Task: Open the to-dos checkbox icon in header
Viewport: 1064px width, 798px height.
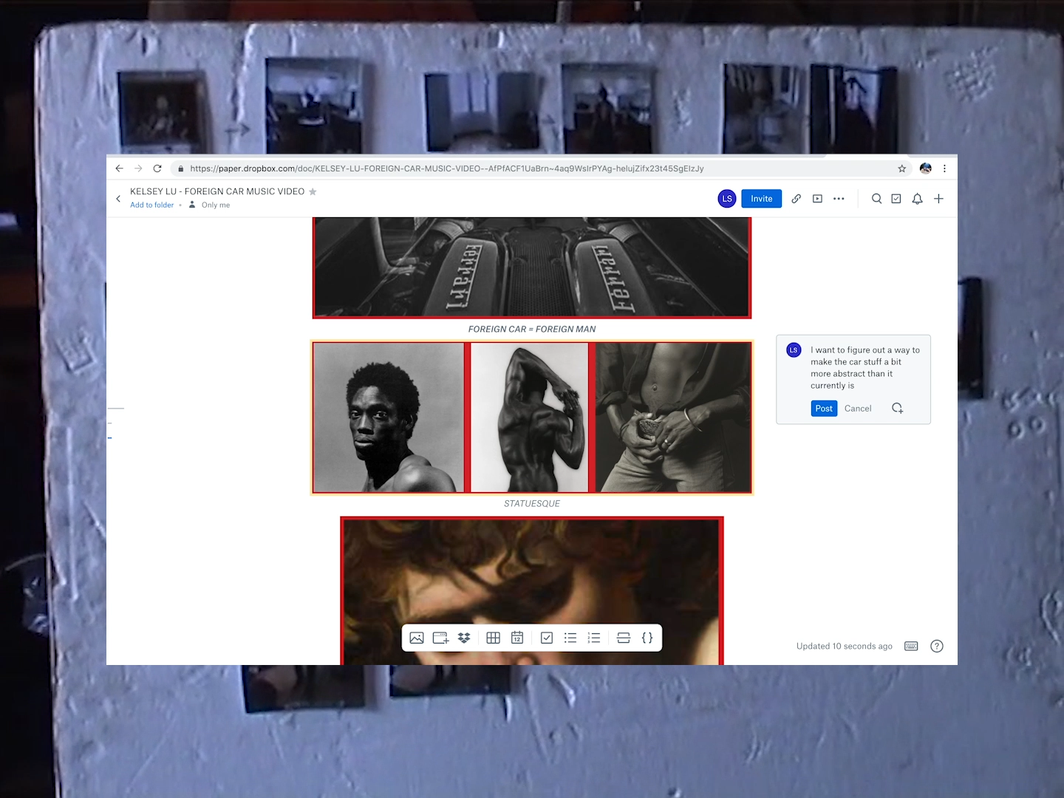Action: [x=896, y=199]
